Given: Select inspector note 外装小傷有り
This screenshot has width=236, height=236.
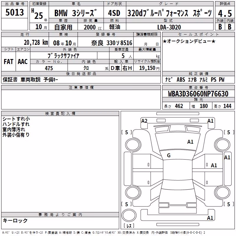Looking at the screenshot, I should click(16, 135).
